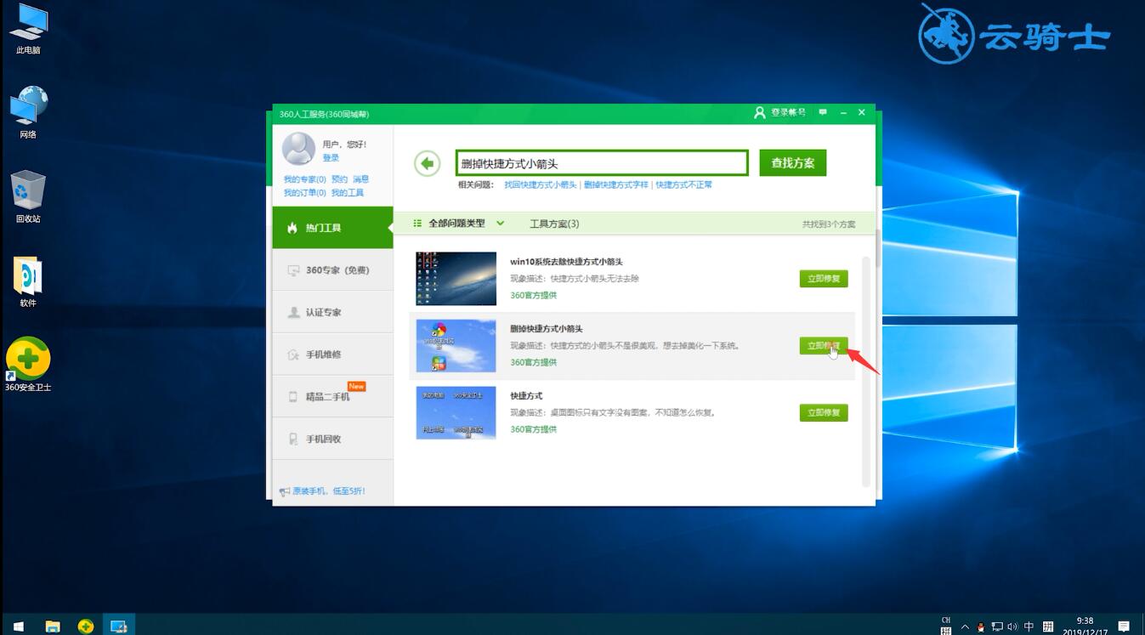Click related question 快捷方式不正常
The width and height of the screenshot is (1145, 635).
[x=684, y=184]
